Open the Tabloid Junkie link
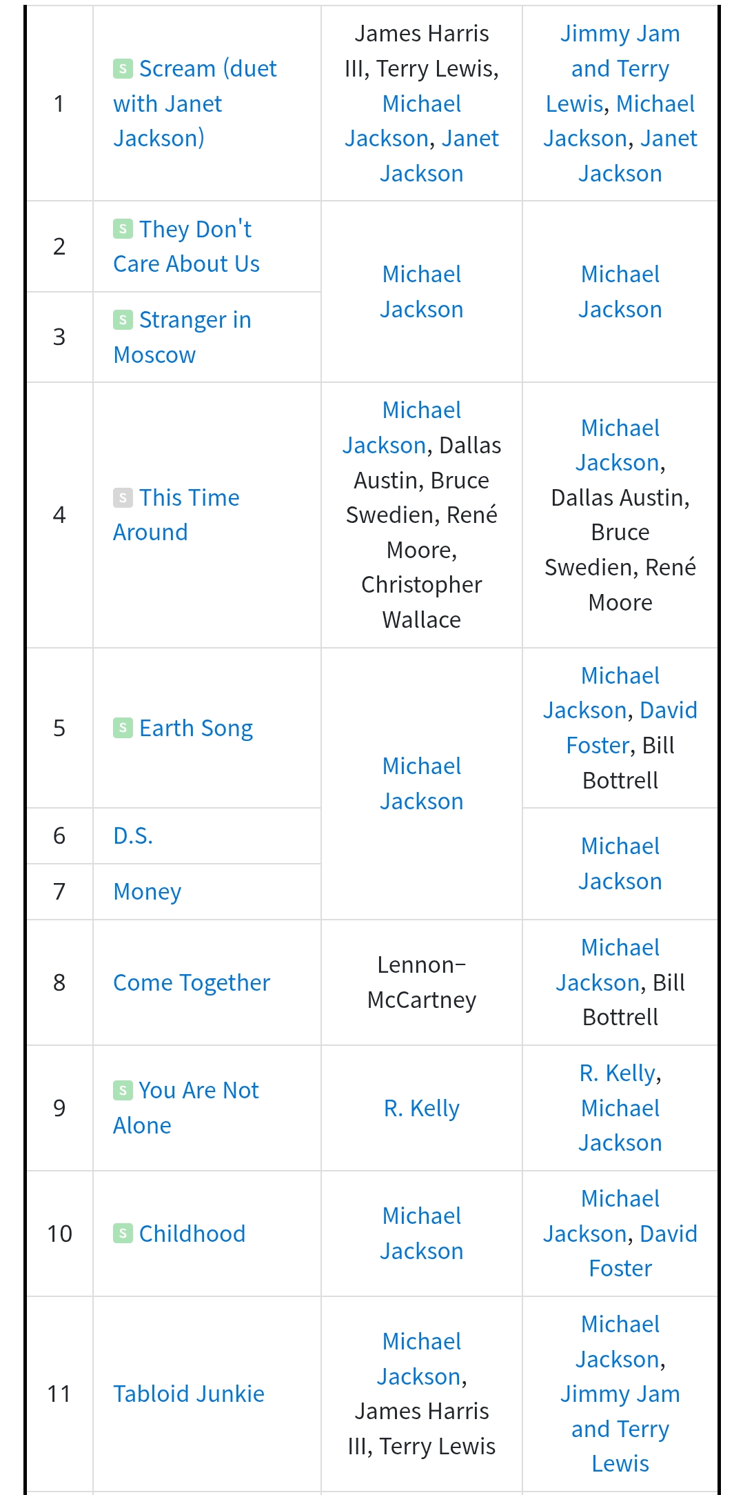This screenshot has height=1495, width=743. click(x=189, y=1394)
